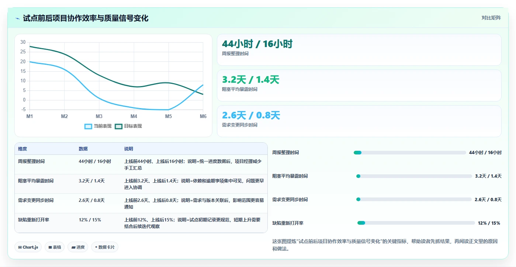Screen dimensions: 516x267
Task: Click the lightning icon beside the title
Action: [x=17, y=18]
